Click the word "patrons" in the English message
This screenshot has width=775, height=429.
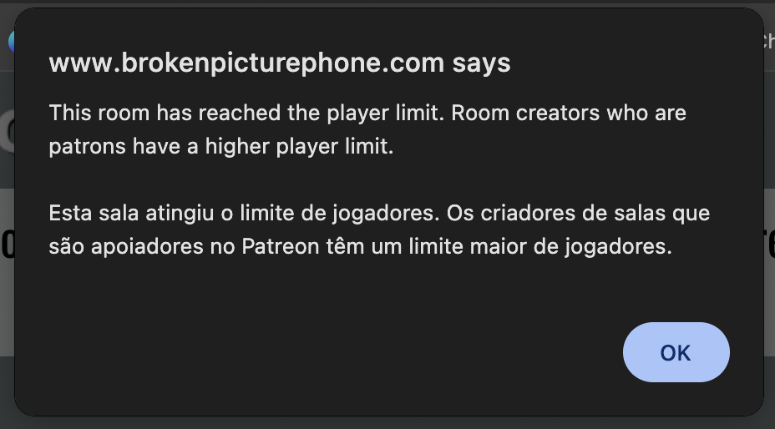87,147
